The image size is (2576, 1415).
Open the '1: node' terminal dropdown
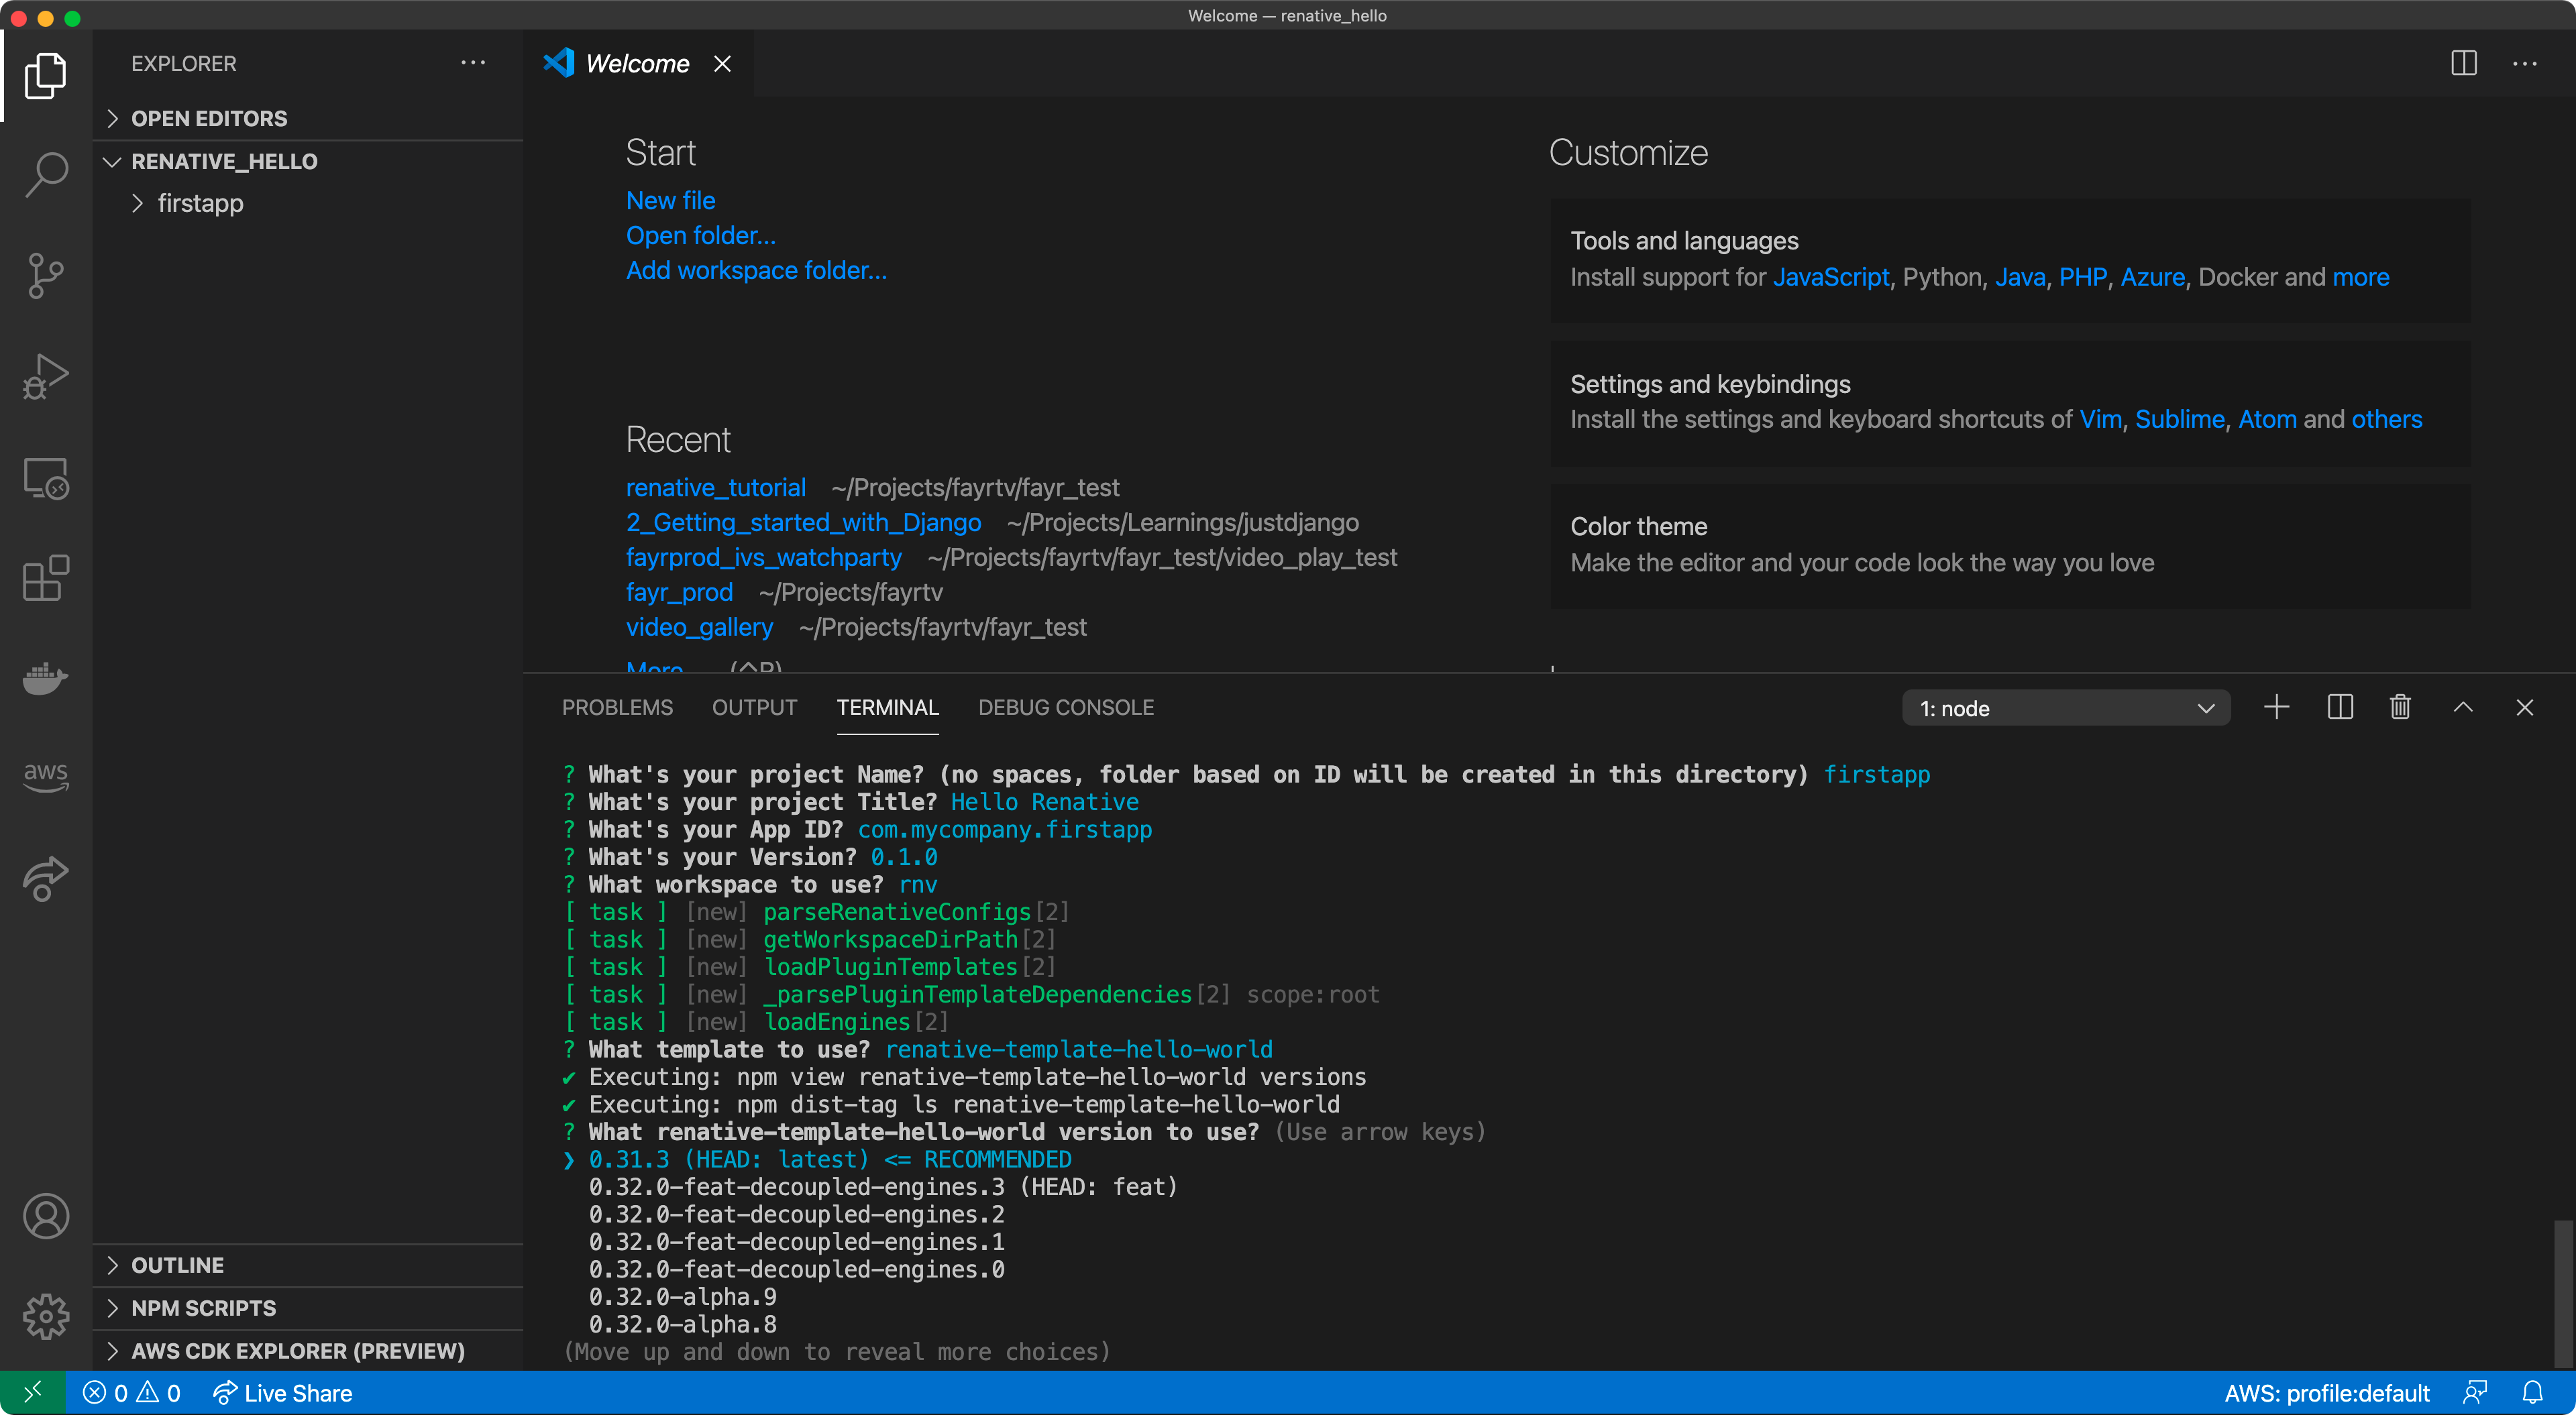(2066, 707)
